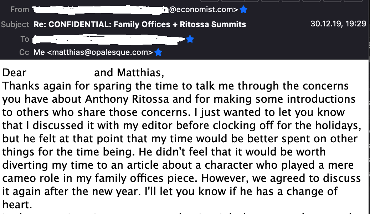370x214 pixels.
Task: Click the sender's @economist.com address
Action: (x=203, y=10)
